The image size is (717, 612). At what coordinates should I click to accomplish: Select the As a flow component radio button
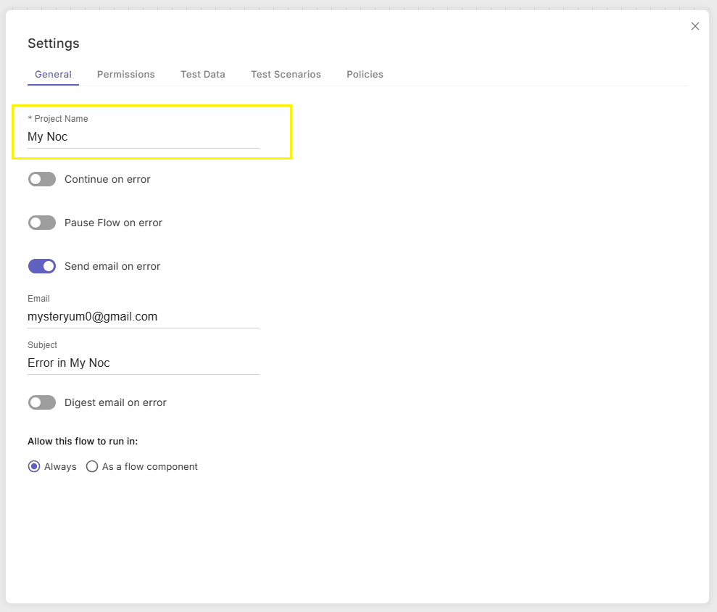click(x=92, y=466)
